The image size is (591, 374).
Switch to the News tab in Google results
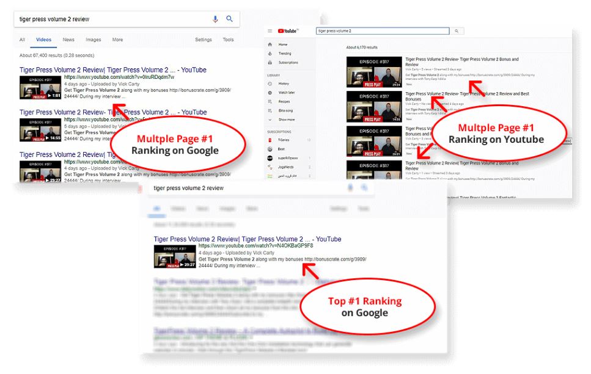pos(68,40)
